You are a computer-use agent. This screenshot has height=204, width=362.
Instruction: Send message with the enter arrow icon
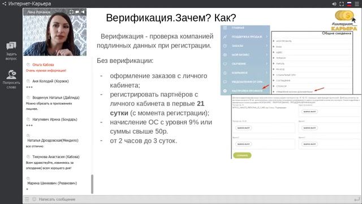357,199
